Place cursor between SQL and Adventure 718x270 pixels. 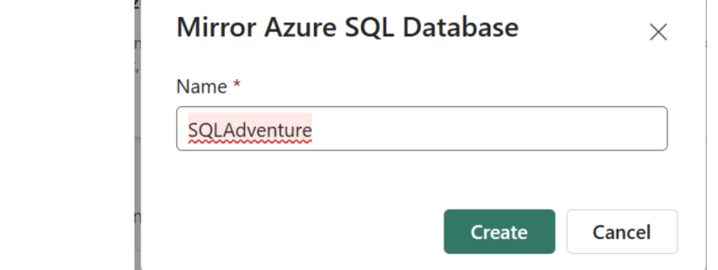[x=224, y=130]
